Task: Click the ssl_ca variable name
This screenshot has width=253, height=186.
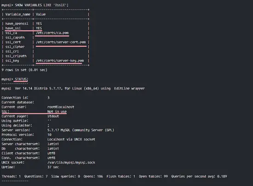Action: pyautogui.click(x=11, y=33)
